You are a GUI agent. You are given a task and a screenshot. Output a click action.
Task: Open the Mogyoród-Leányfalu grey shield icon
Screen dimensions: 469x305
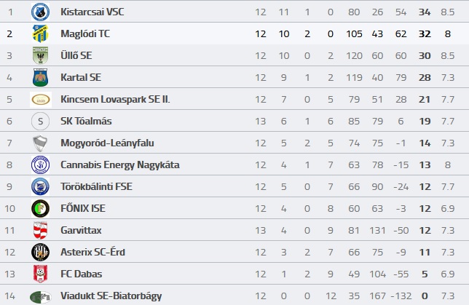[x=40, y=143]
